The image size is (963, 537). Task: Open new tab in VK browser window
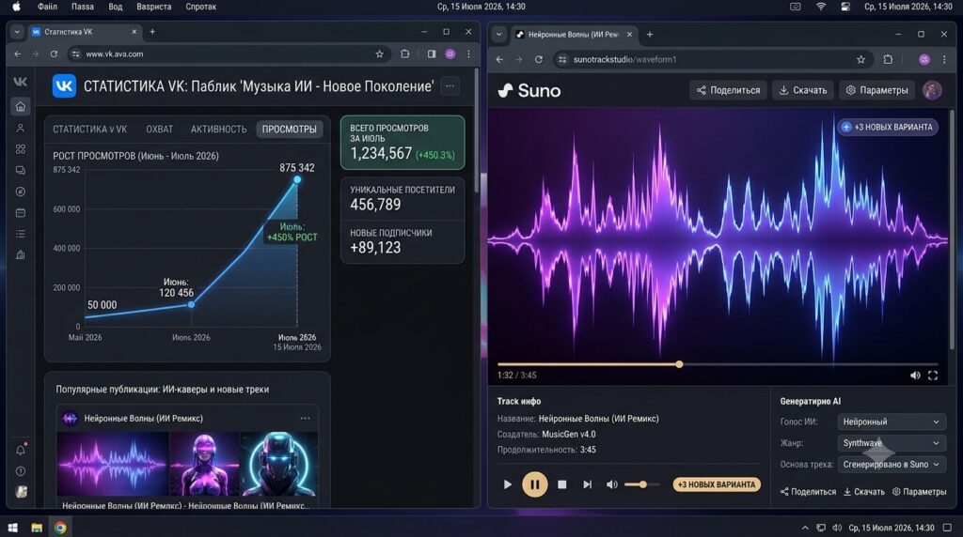pos(152,32)
